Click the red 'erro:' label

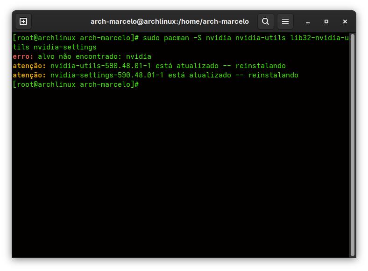(x=23, y=56)
